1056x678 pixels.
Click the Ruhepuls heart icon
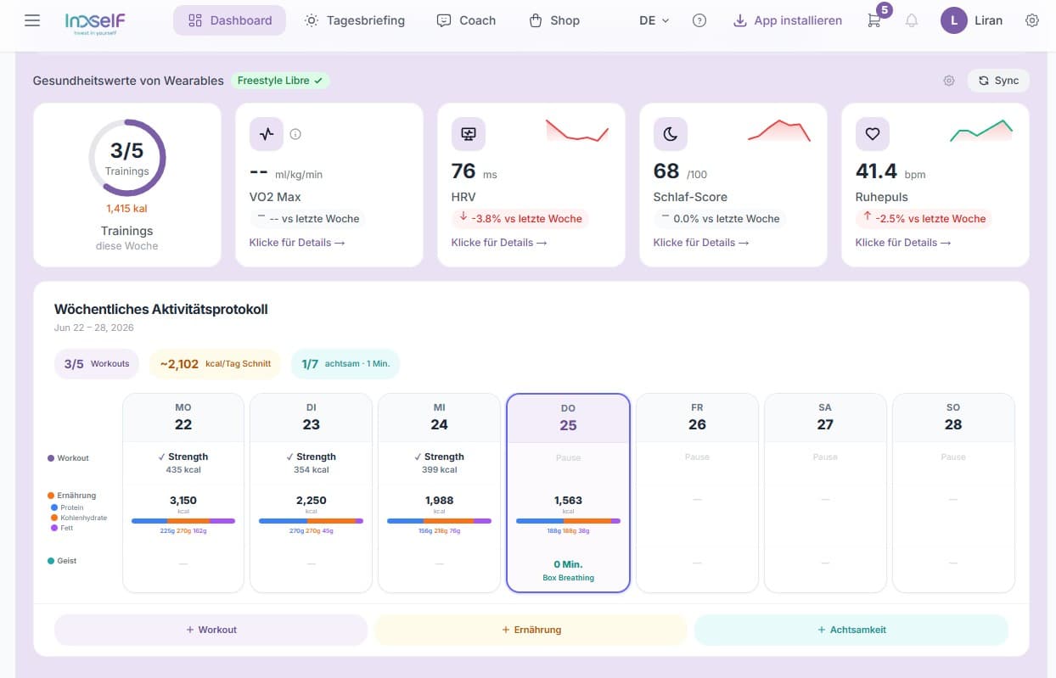point(873,134)
